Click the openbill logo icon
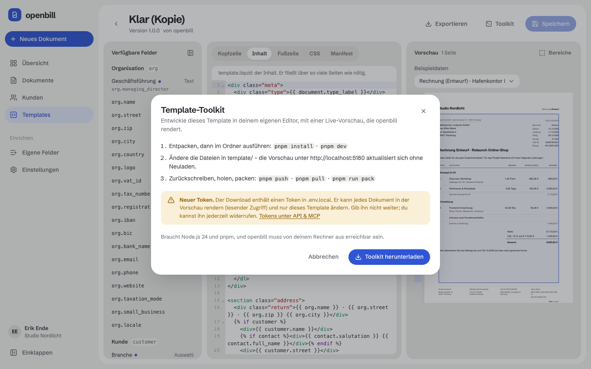Screen dimensions: 591x369 [x=15, y=15]
